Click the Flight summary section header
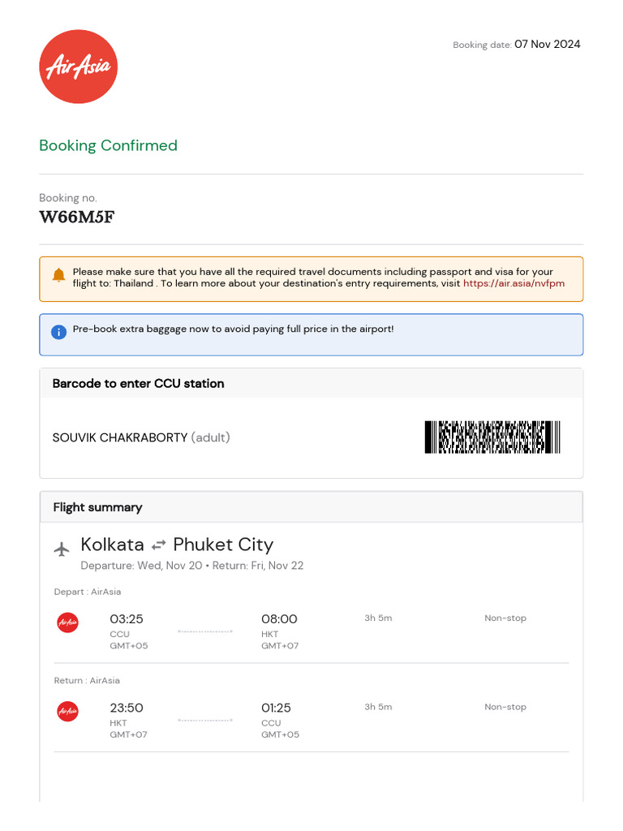 click(97, 507)
